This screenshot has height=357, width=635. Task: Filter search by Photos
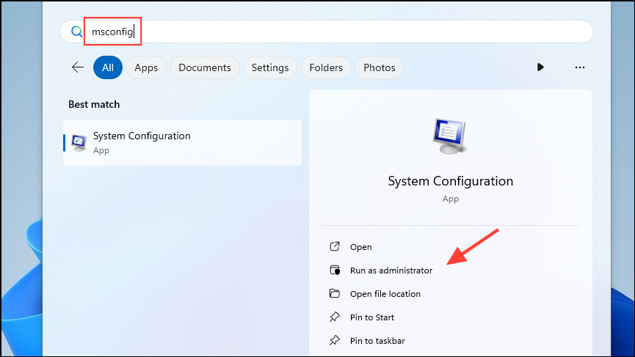click(380, 67)
